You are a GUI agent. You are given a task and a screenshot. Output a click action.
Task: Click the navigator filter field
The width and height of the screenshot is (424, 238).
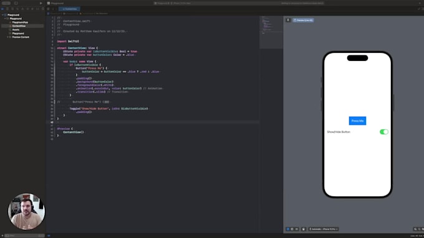[x=24, y=236]
